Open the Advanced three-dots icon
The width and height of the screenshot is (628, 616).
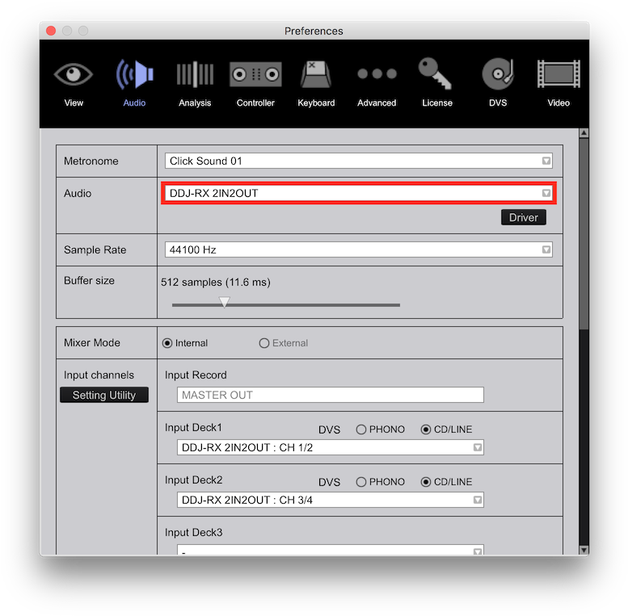point(377,73)
